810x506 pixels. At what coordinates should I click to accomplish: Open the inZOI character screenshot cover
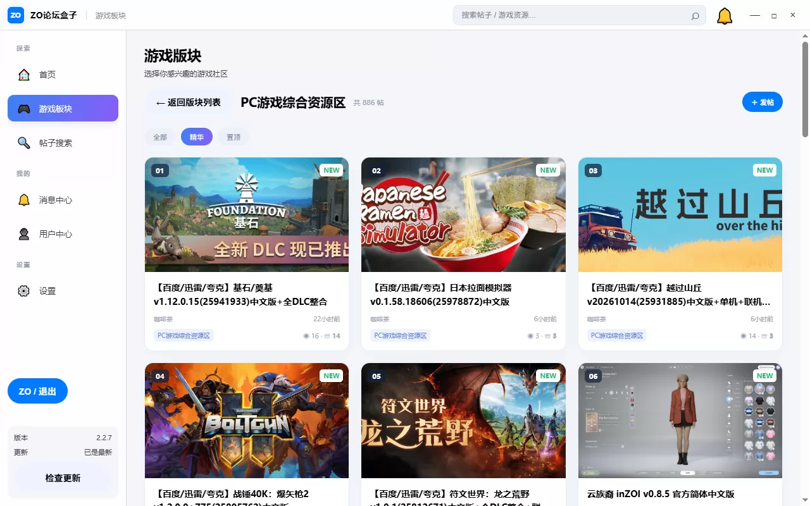[680, 421]
